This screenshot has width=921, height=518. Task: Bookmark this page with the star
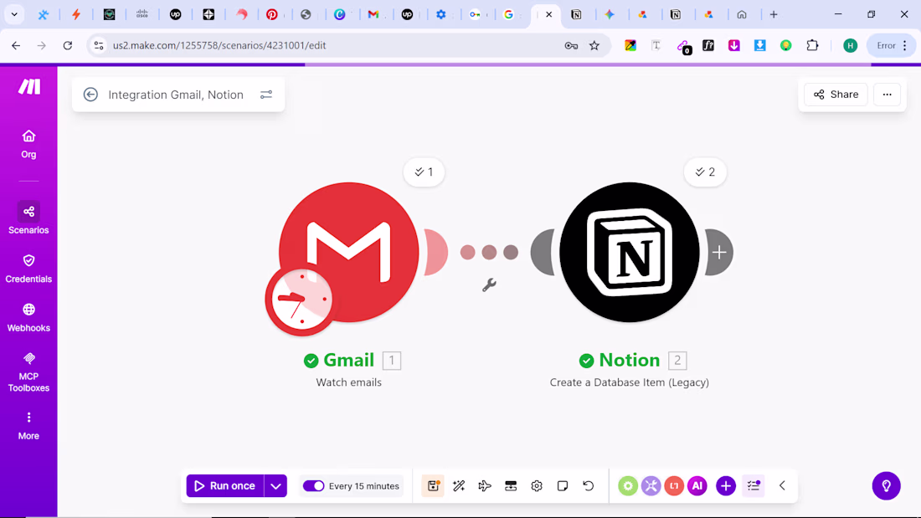(594, 45)
